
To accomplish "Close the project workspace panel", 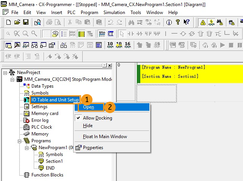I will point(110,66).
